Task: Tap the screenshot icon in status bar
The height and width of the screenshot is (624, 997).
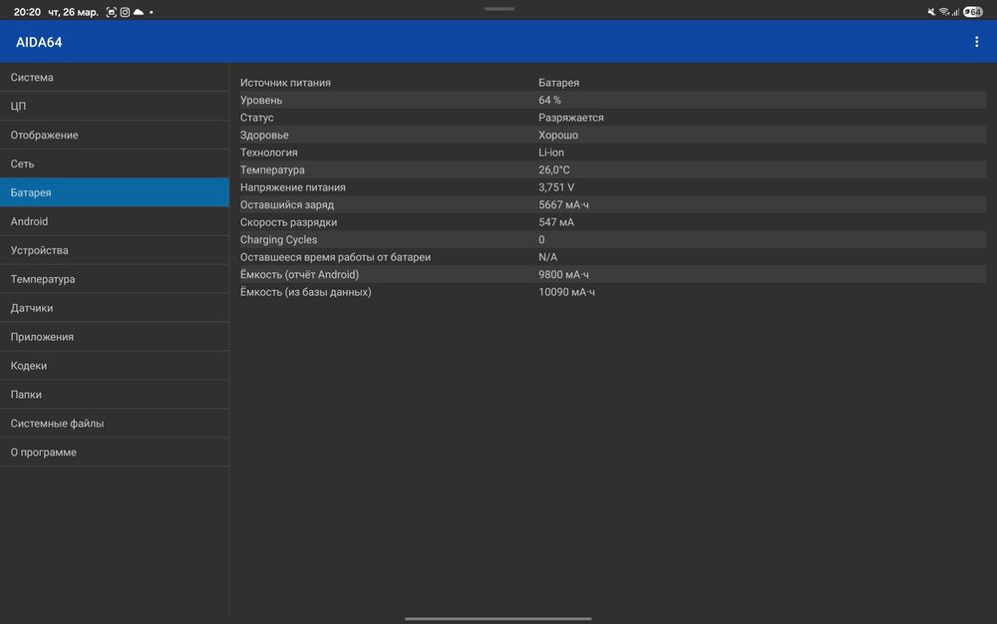Action: pos(112,12)
